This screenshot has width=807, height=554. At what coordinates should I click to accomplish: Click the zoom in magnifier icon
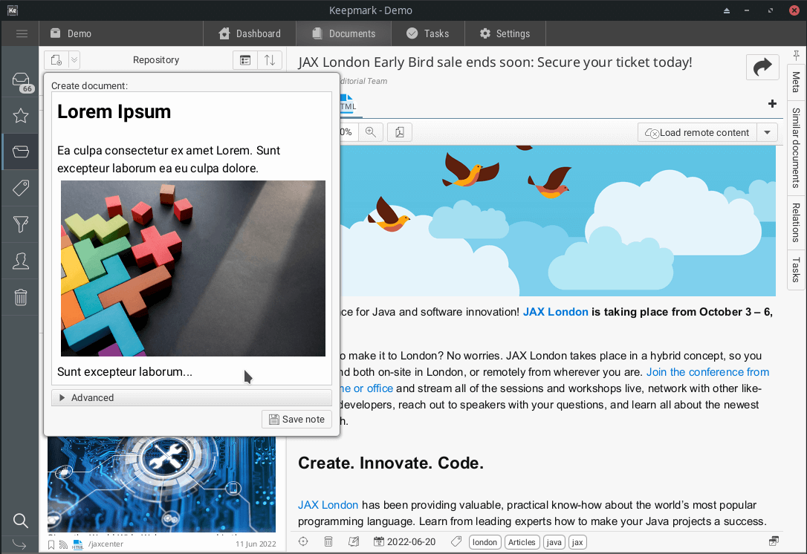(370, 132)
